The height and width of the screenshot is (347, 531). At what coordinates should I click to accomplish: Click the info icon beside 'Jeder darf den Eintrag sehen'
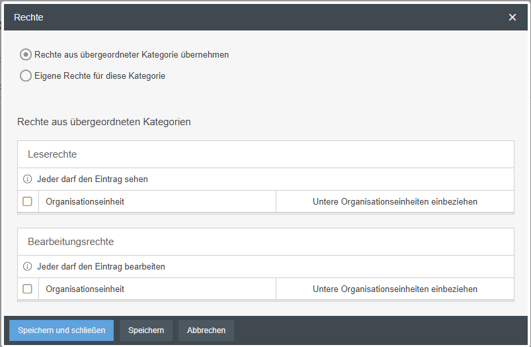pos(28,179)
